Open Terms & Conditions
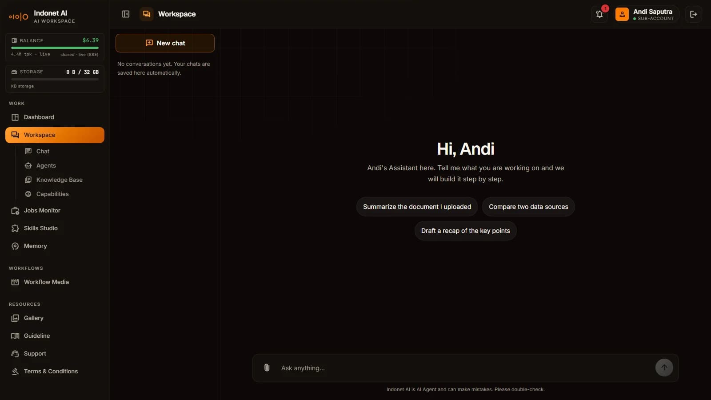Viewport: 711px width, 400px height. (55, 372)
